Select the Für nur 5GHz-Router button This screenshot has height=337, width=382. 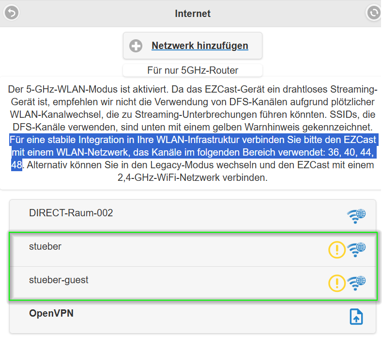(x=193, y=70)
